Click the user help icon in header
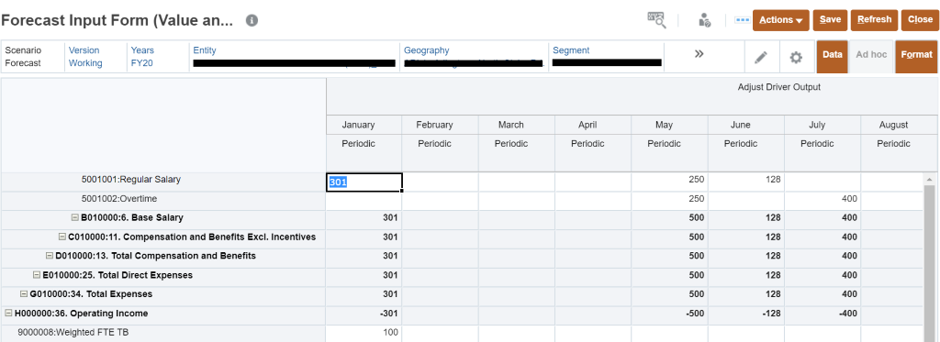 [x=704, y=20]
